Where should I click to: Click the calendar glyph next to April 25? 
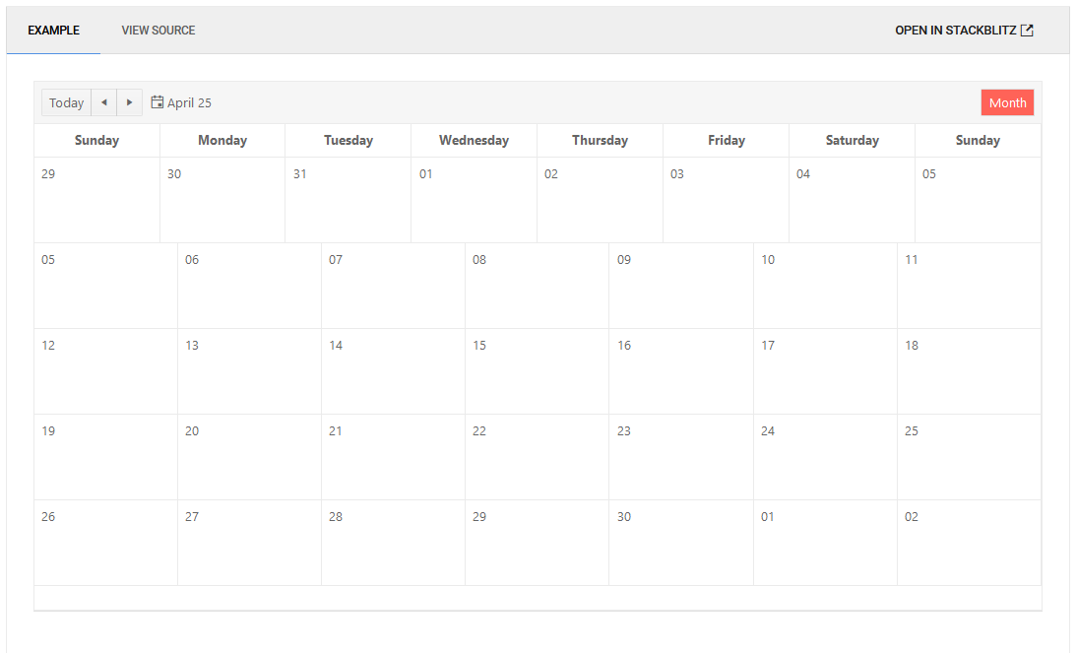click(157, 101)
